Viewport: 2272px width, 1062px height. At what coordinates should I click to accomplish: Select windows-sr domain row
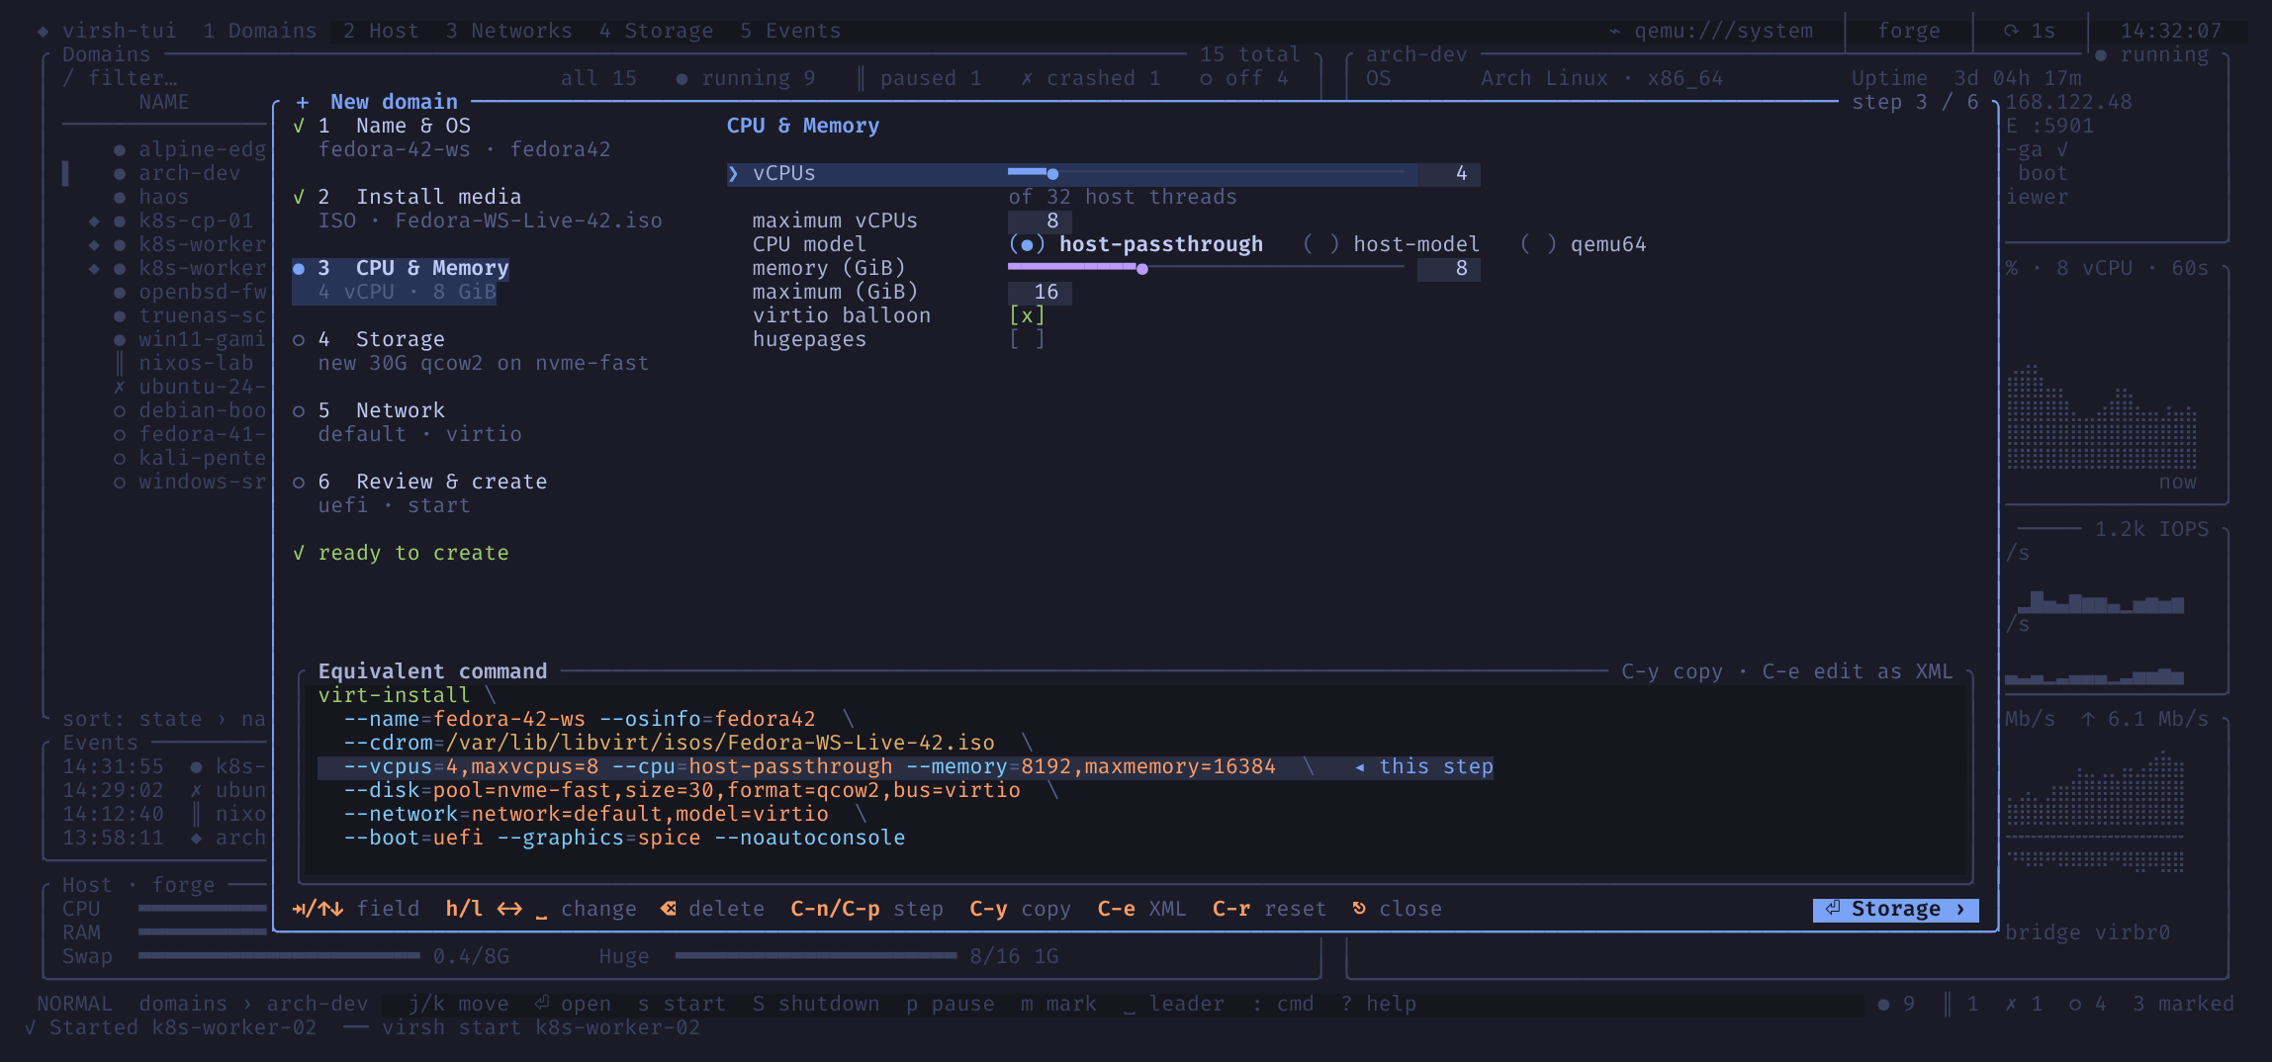[x=191, y=482]
